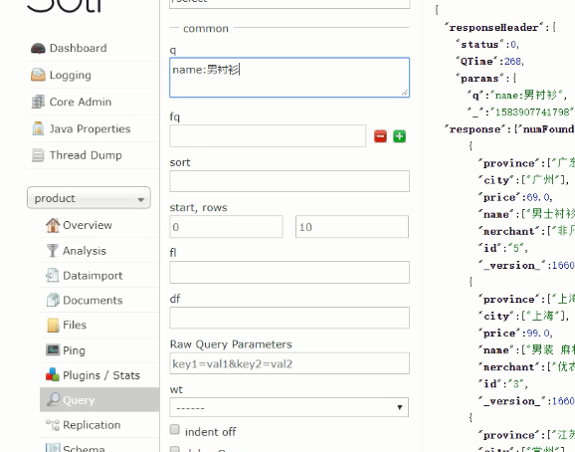575x452 pixels.
Task: Click the q query text area
Action: click(x=289, y=78)
